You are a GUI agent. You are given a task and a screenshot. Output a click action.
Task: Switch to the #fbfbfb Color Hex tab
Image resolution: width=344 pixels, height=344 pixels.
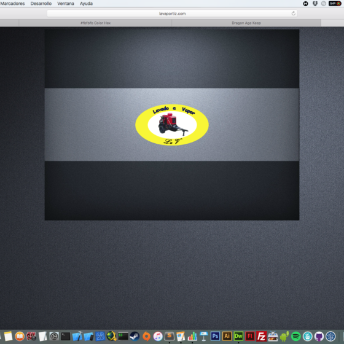click(x=95, y=23)
